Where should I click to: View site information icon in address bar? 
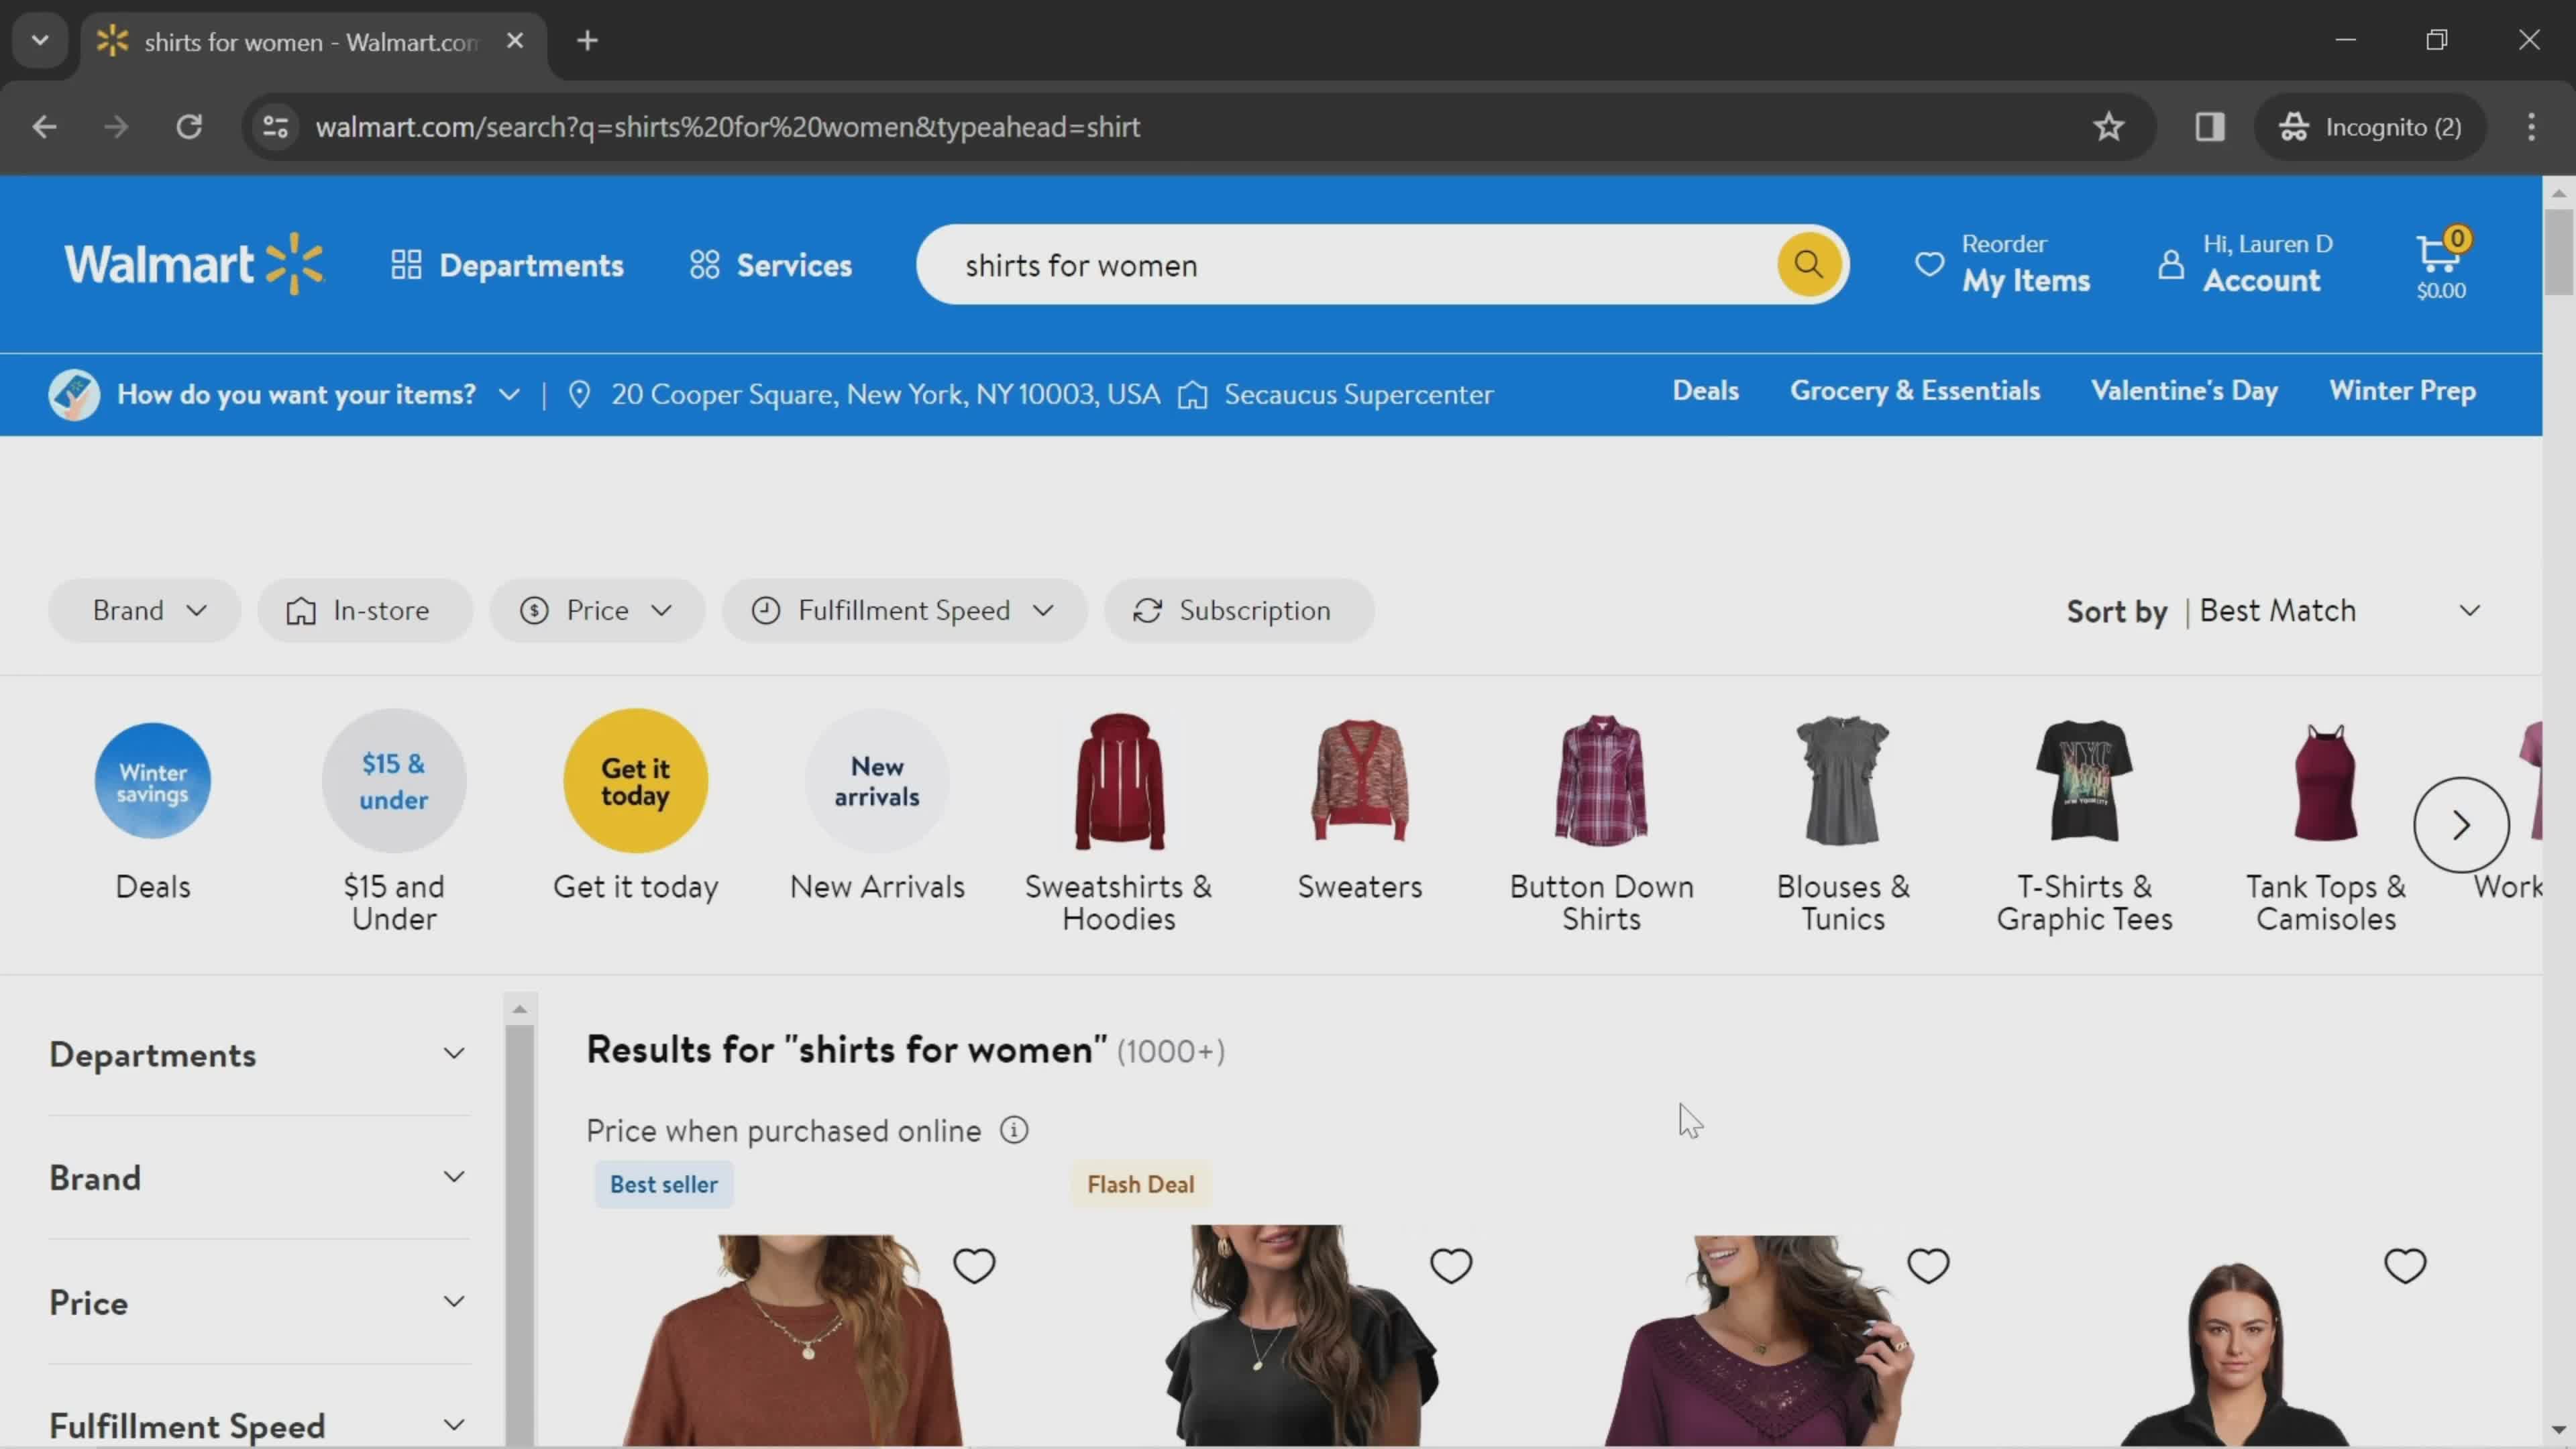point(275,127)
